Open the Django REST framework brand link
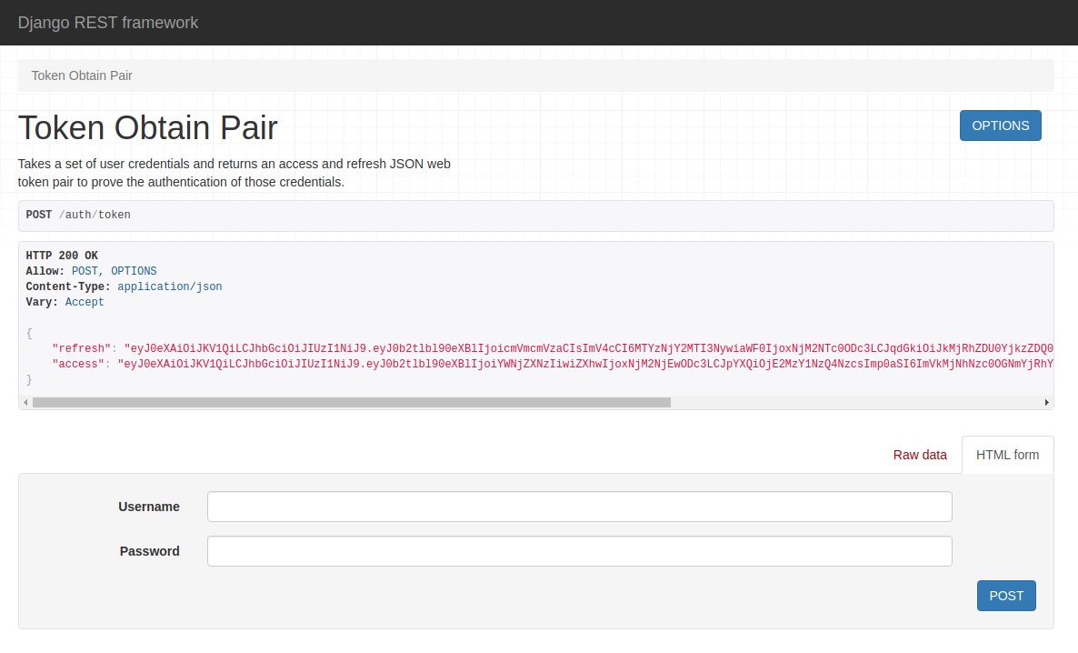1078x653 pixels. (x=108, y=23)
